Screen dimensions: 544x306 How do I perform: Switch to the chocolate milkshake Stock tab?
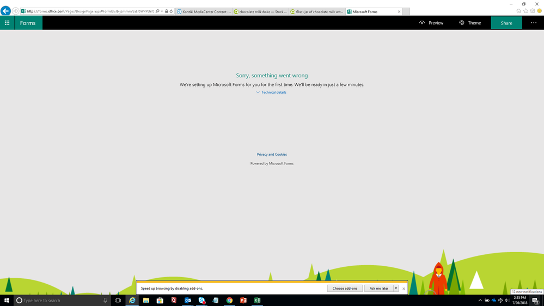tap(260, 12)
